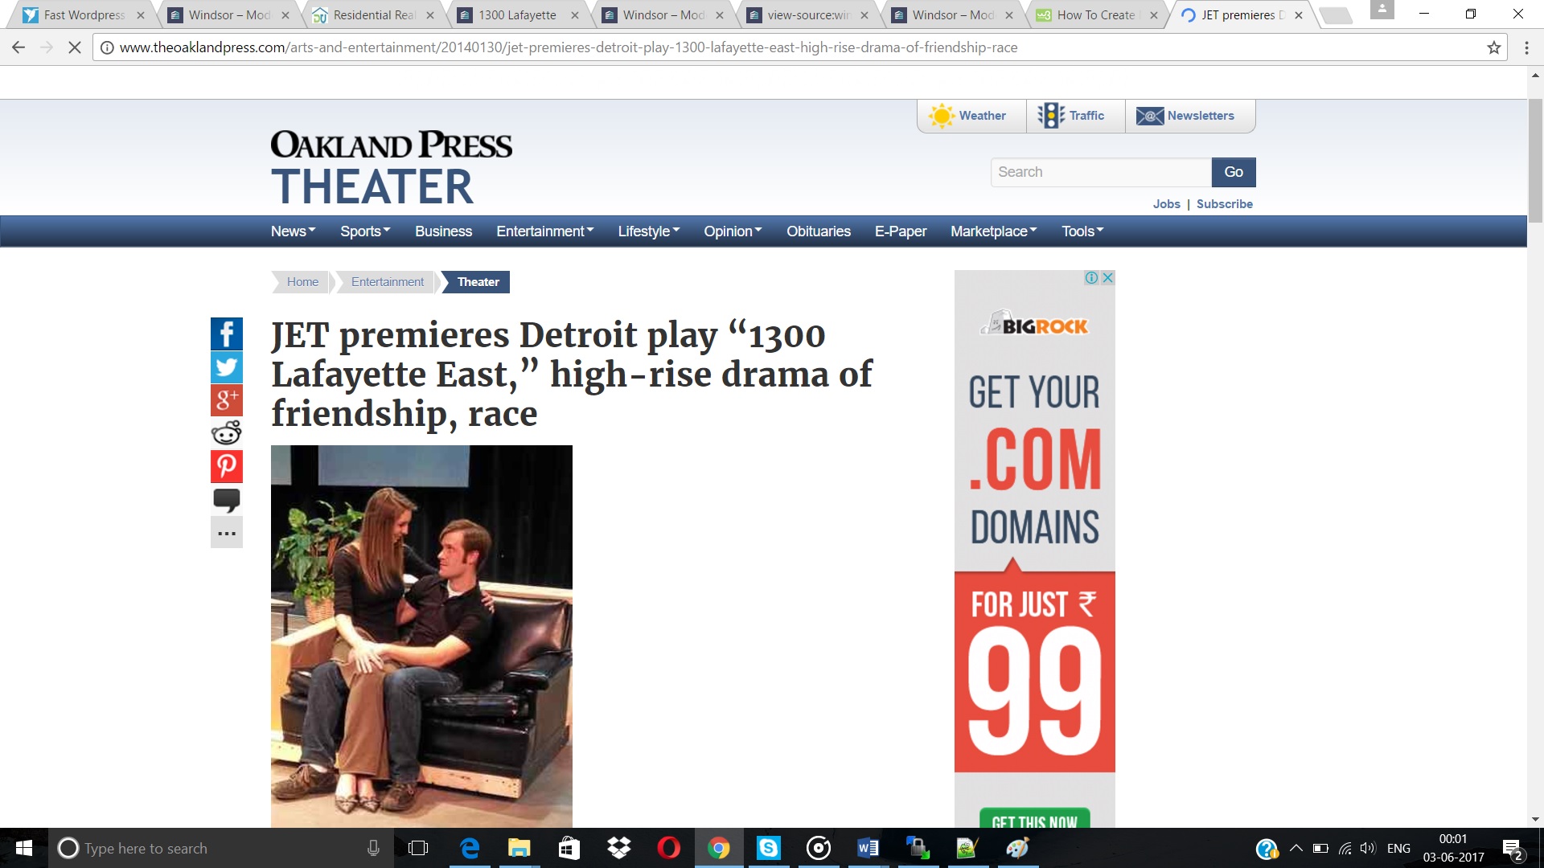Open comments speech bubble icon
This screenshot has width=1544, height=868.
[226, 500]
